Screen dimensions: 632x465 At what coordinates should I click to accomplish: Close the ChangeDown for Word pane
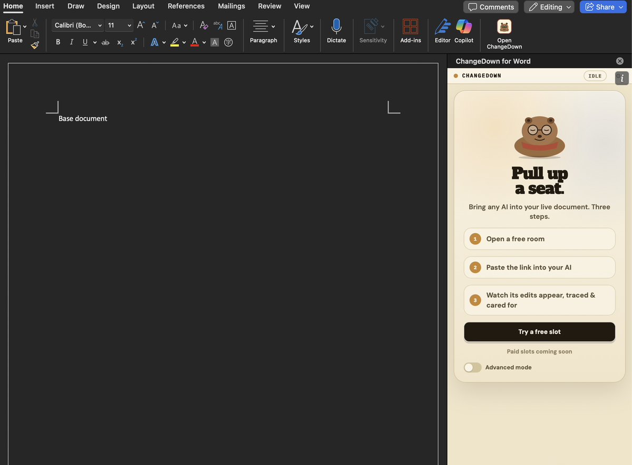(x=619, y=61)
